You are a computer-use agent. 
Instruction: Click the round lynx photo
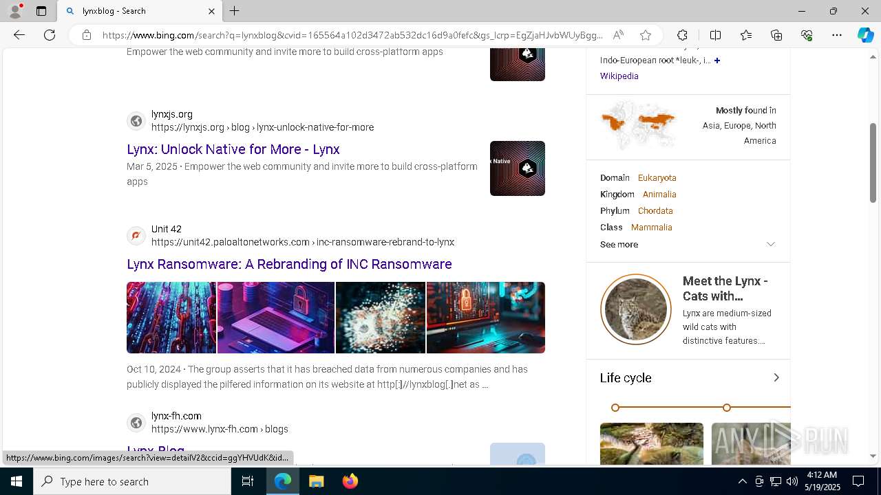(635, 309)
